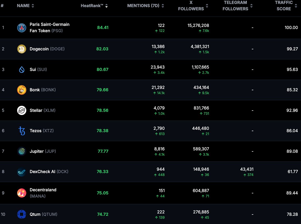
Task: Open the Decentraland (MANA) link
Action: (43, 193)
